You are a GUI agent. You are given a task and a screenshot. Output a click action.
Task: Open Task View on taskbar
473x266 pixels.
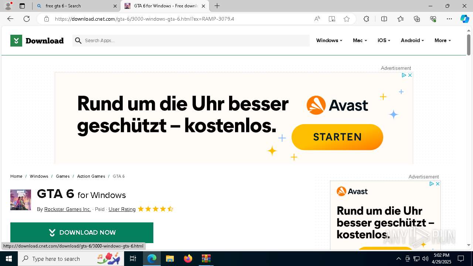point(133,259)
